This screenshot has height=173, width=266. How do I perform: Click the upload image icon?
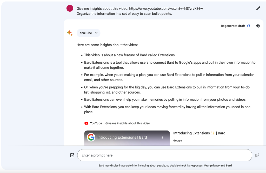tap(72, 155)
